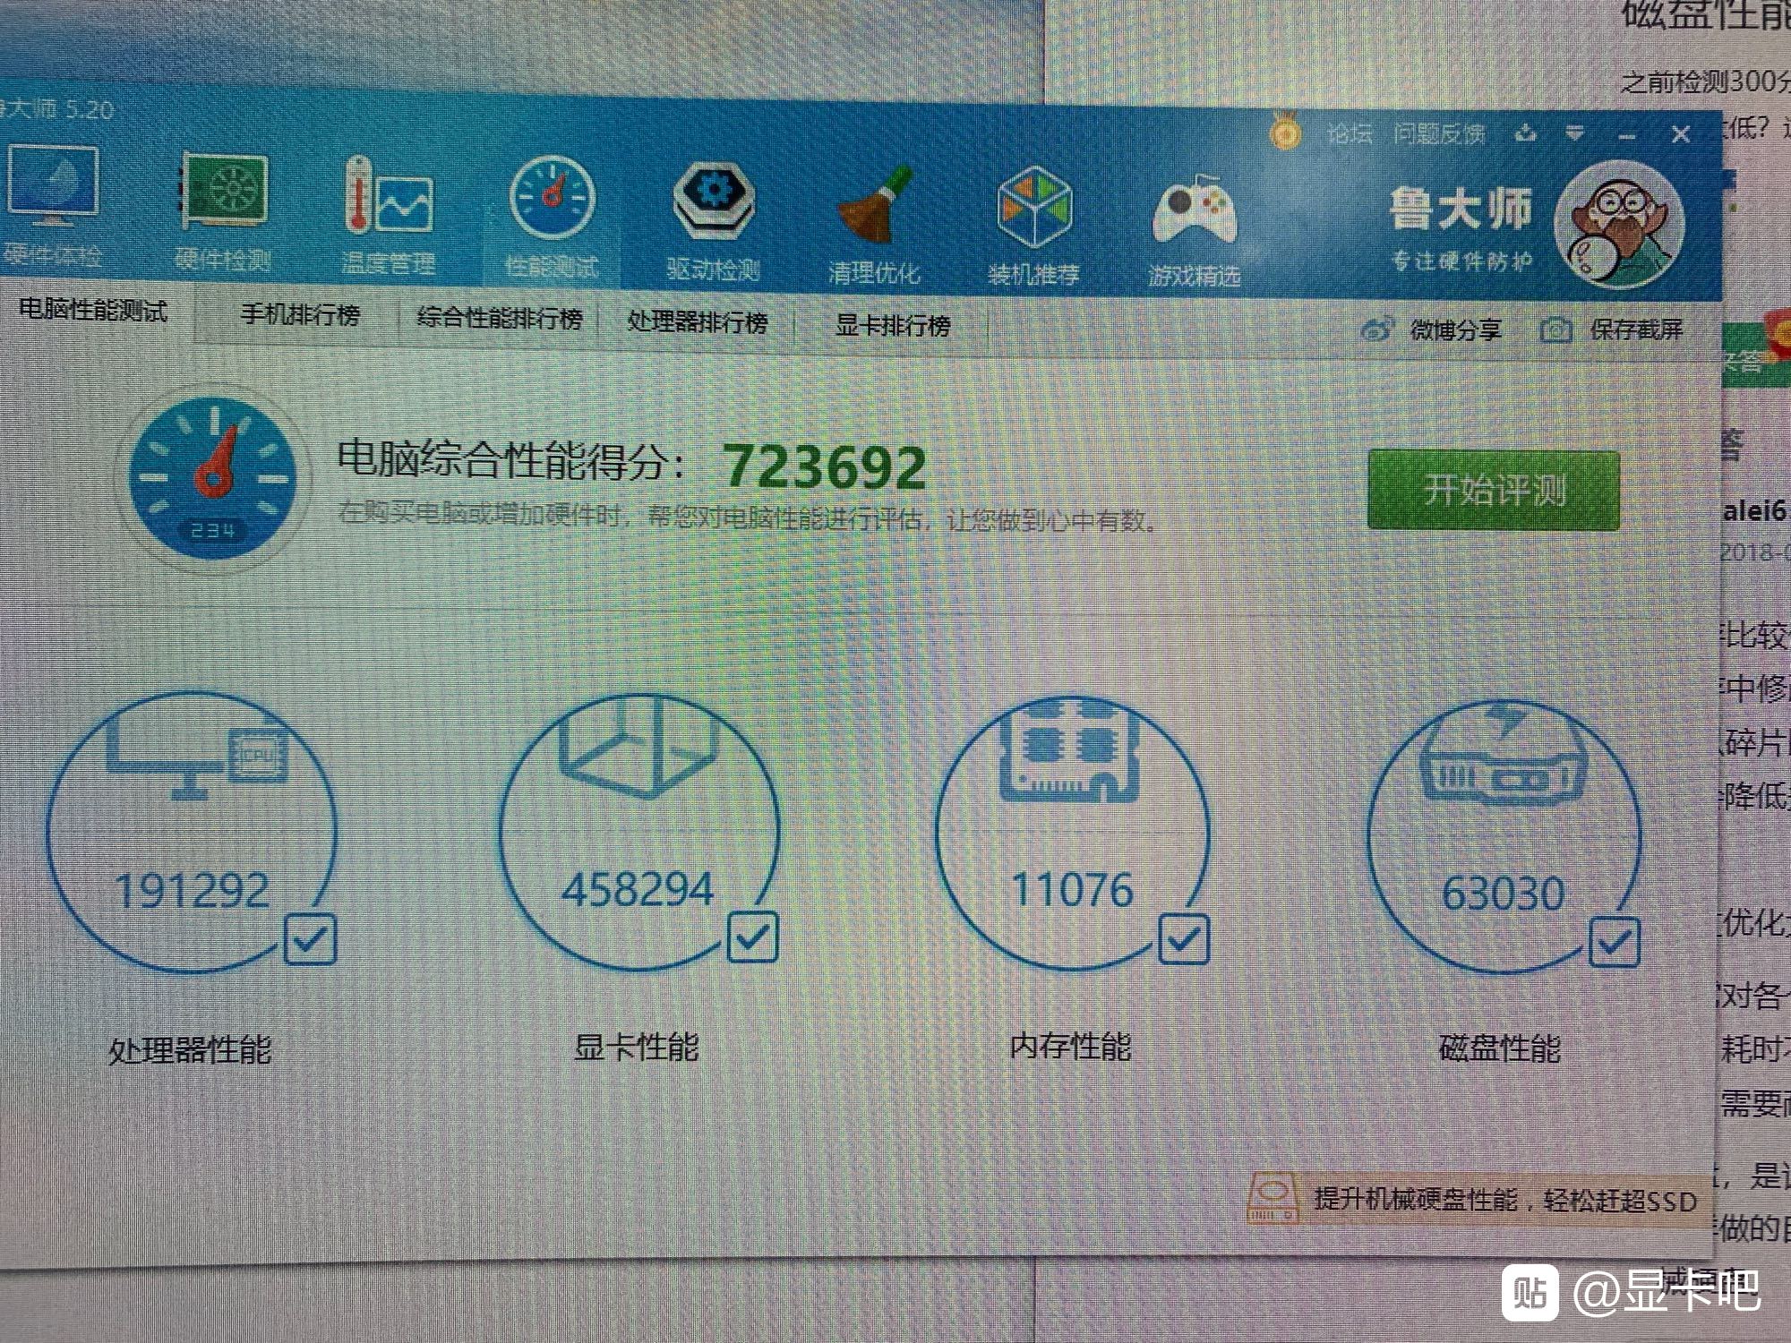1791x1343 pixels.
Task: Click the 鲁大师 mascot avatar
Action: 1619,224
